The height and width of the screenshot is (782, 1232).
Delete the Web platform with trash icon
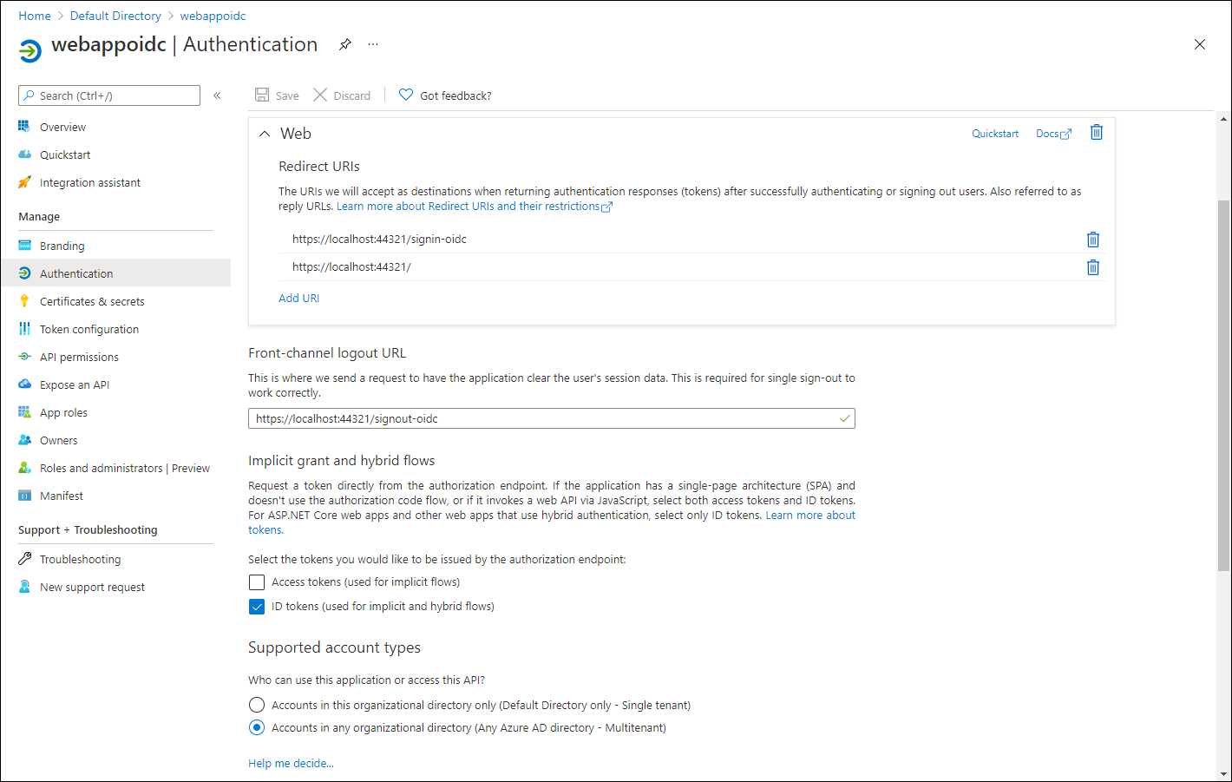tap(1097, 132)
